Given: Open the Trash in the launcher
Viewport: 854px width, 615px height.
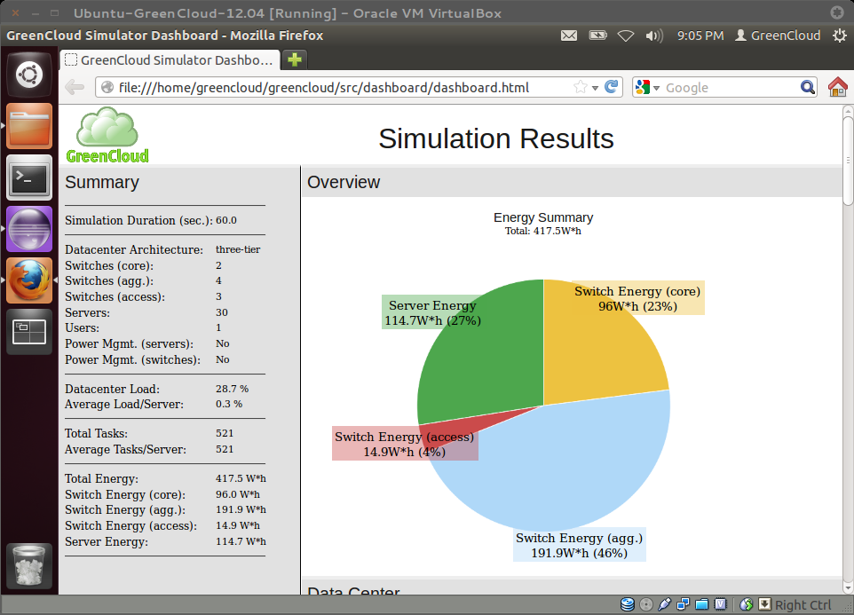Looking at the screenshot, I should point(29,565).
